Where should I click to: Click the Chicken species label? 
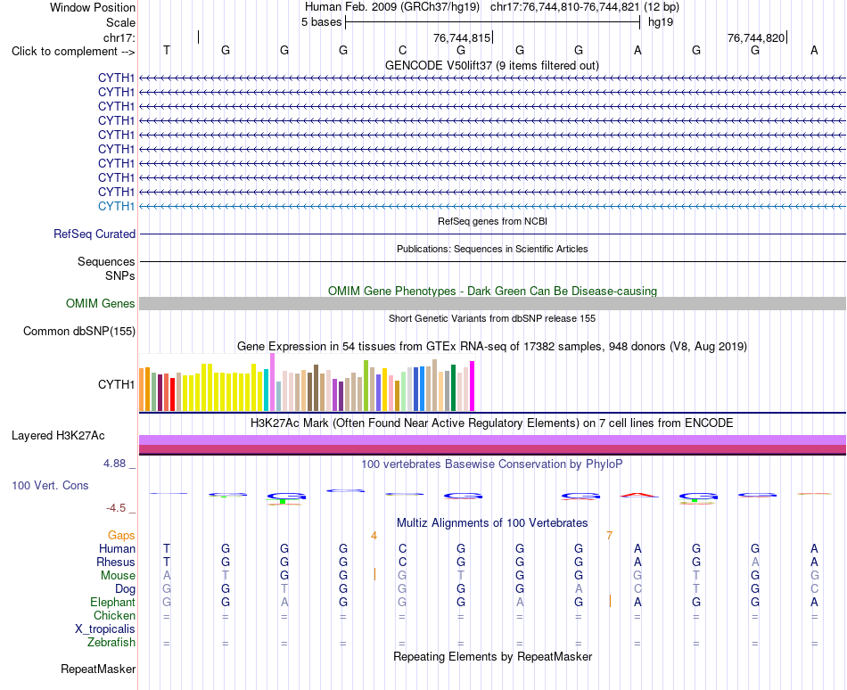[114, 615]
